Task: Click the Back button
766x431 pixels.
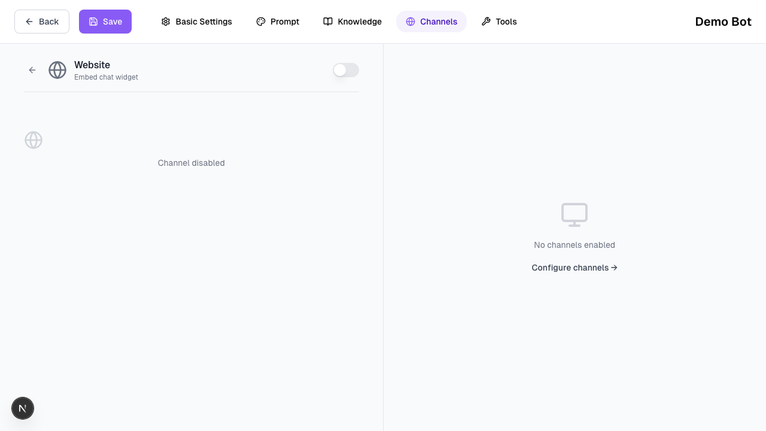Action: [x=42, y=22]
